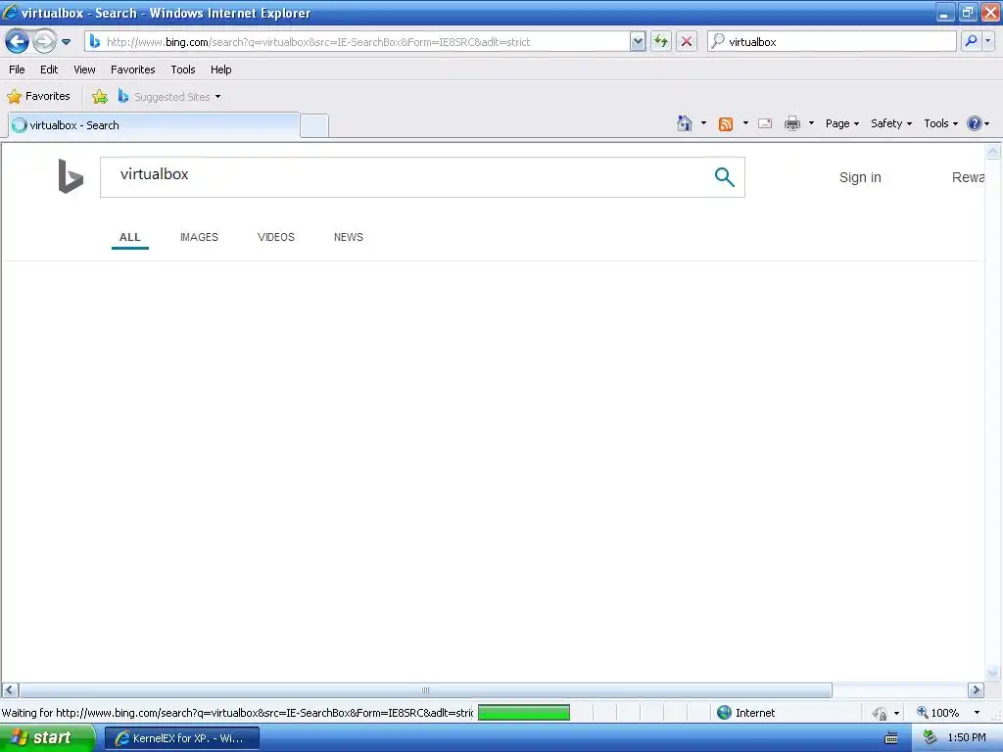Select the virtualbox - Search tab
Image resolution: width=1003 pixels, height=752 pixels.
point(154,125)
